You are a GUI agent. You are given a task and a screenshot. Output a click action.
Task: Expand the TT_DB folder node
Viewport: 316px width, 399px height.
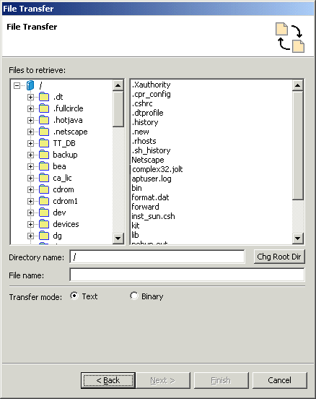pyautogui.click(x=30, y=144)
